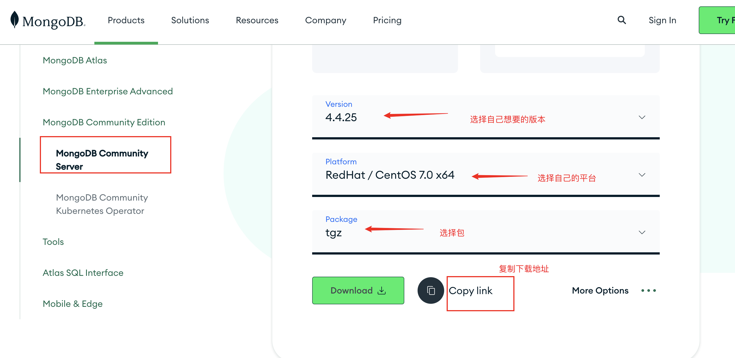Screen dimensions: 735x358
Task: Click the Copy link text
Action: (x=470, y=291)
